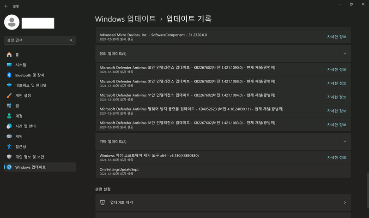Screen dimensions: 369x218
Task: Click the Defender 1.421.1090.0 update title text
Action: tap(188, 67)
